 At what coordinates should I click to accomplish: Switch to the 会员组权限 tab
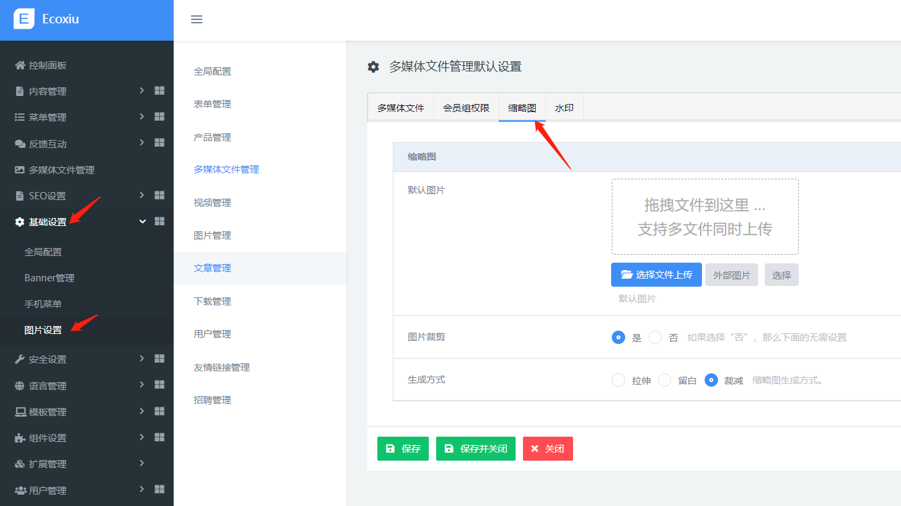[x=466, y=108]
